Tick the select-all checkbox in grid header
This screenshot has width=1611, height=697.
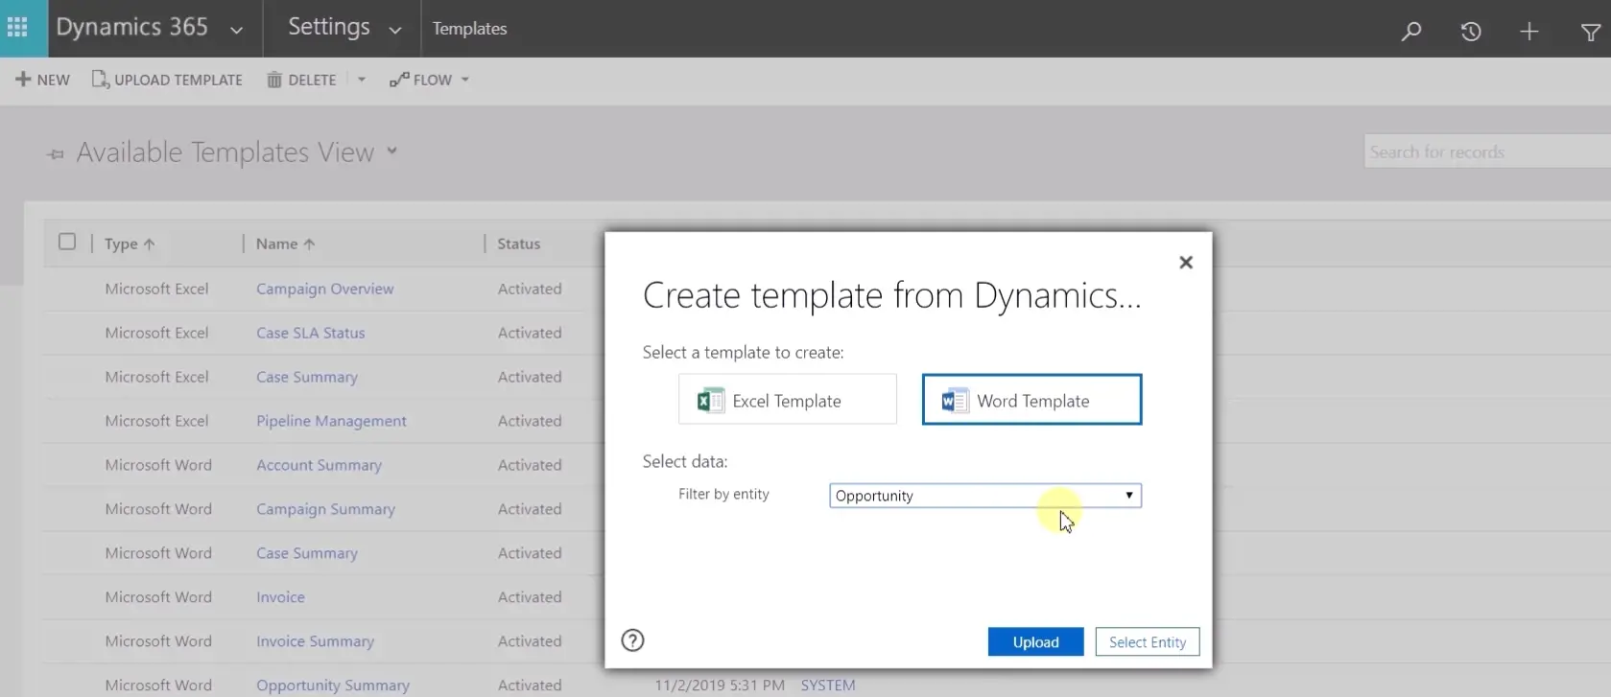pos(67,242)
